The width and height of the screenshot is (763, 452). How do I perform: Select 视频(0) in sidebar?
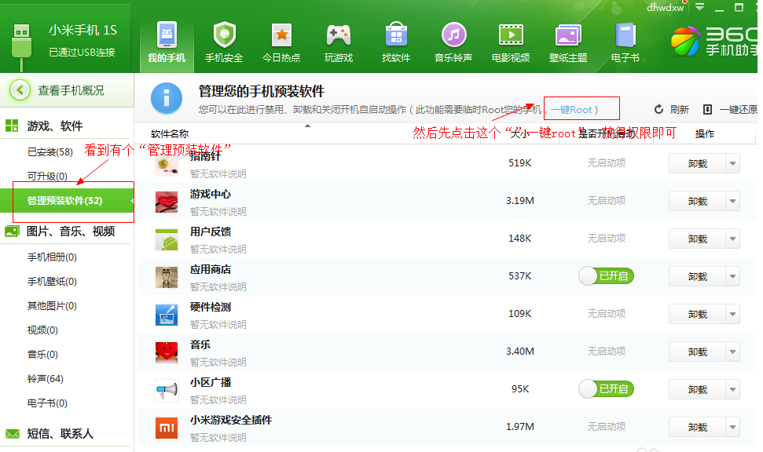tap(42, 330)
